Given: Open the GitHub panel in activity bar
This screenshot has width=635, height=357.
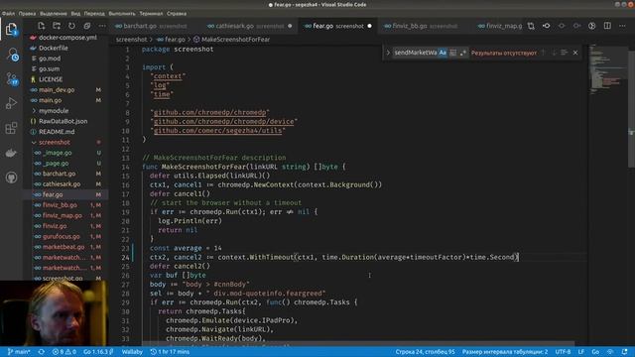Looking at the screenshot, I should [x=11, y=178].
